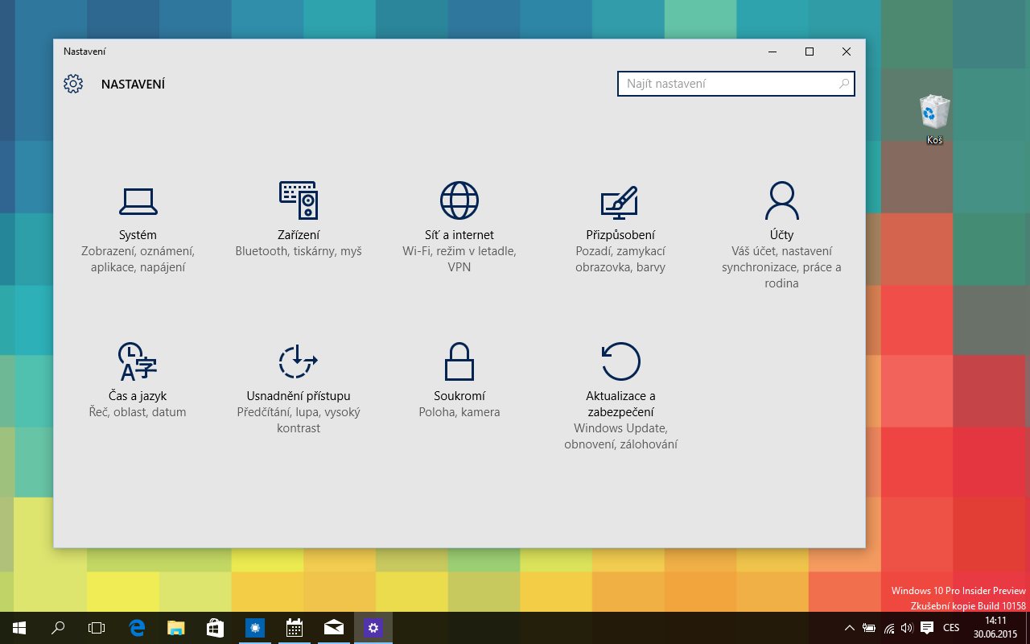This screenshot has height=644, width=1030.
Task: Open Aktualizace a zabezpečení settings
Action: click(x=620, y=397)
